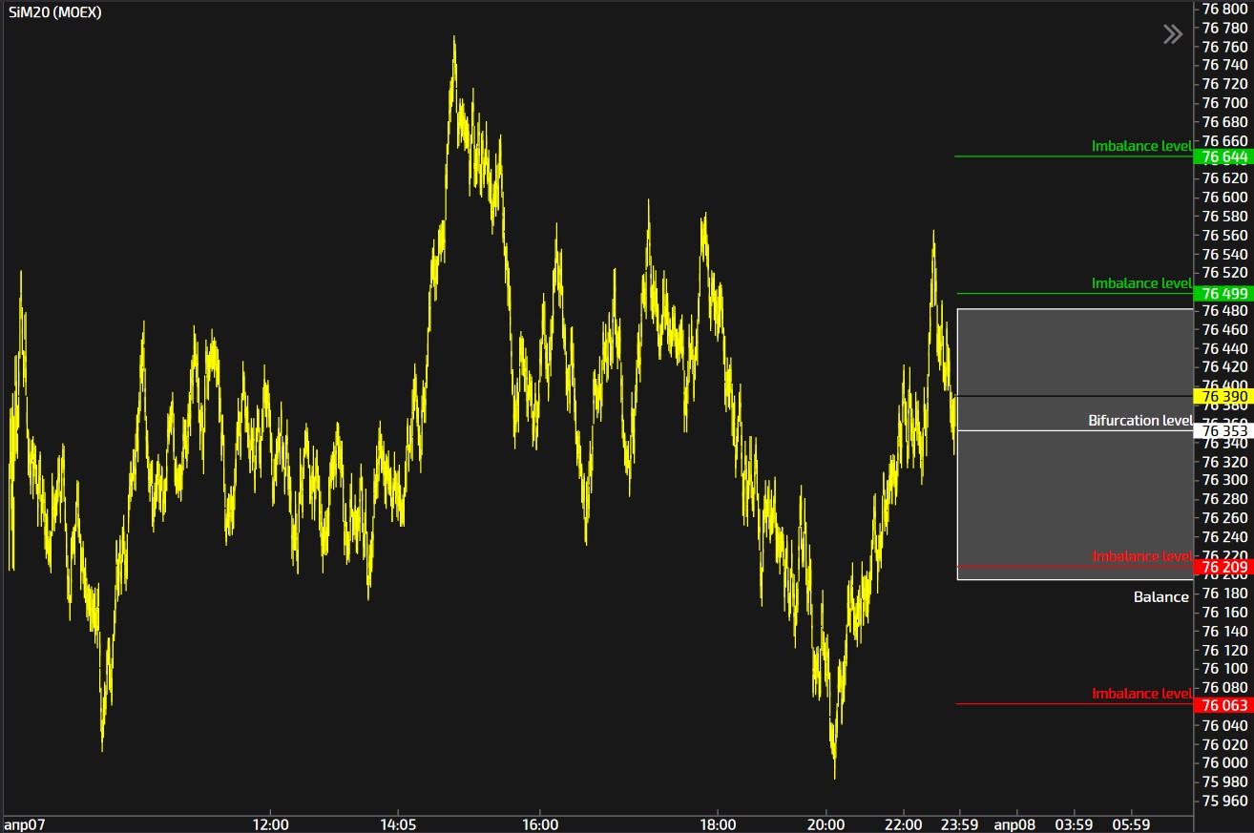Click the red 76 209 price tag

coord(1223,568)
